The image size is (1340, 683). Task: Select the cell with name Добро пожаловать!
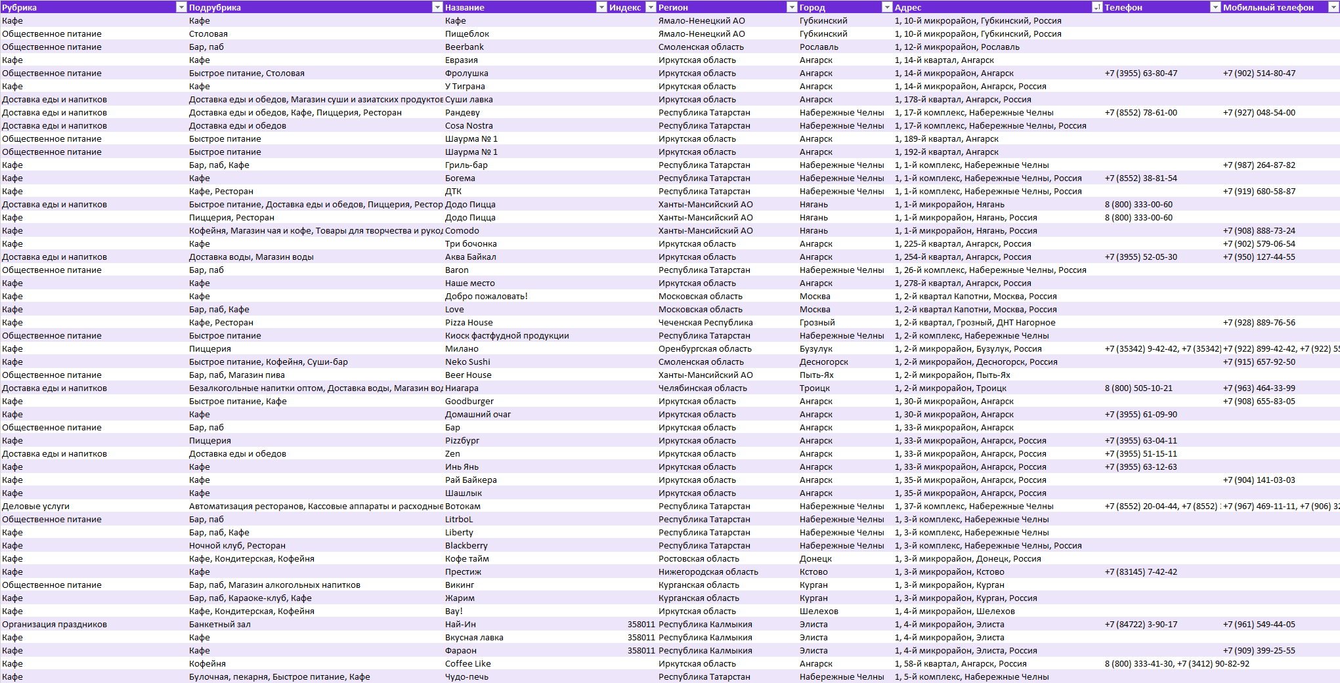[x=525, y=296]
